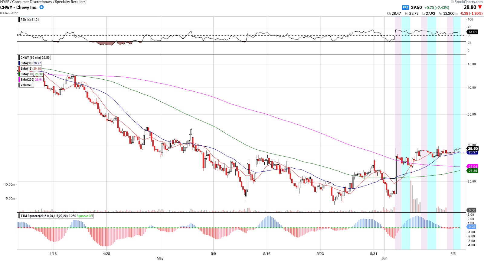Click the V: 12.200m volume value
This screenshot has height=261, width=484.
(x=448, y=14)
